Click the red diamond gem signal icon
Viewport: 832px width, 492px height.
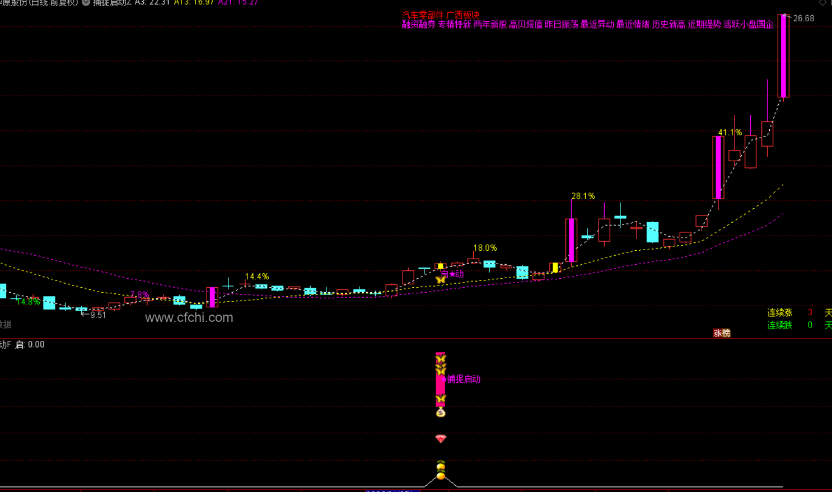coord(441,439)
